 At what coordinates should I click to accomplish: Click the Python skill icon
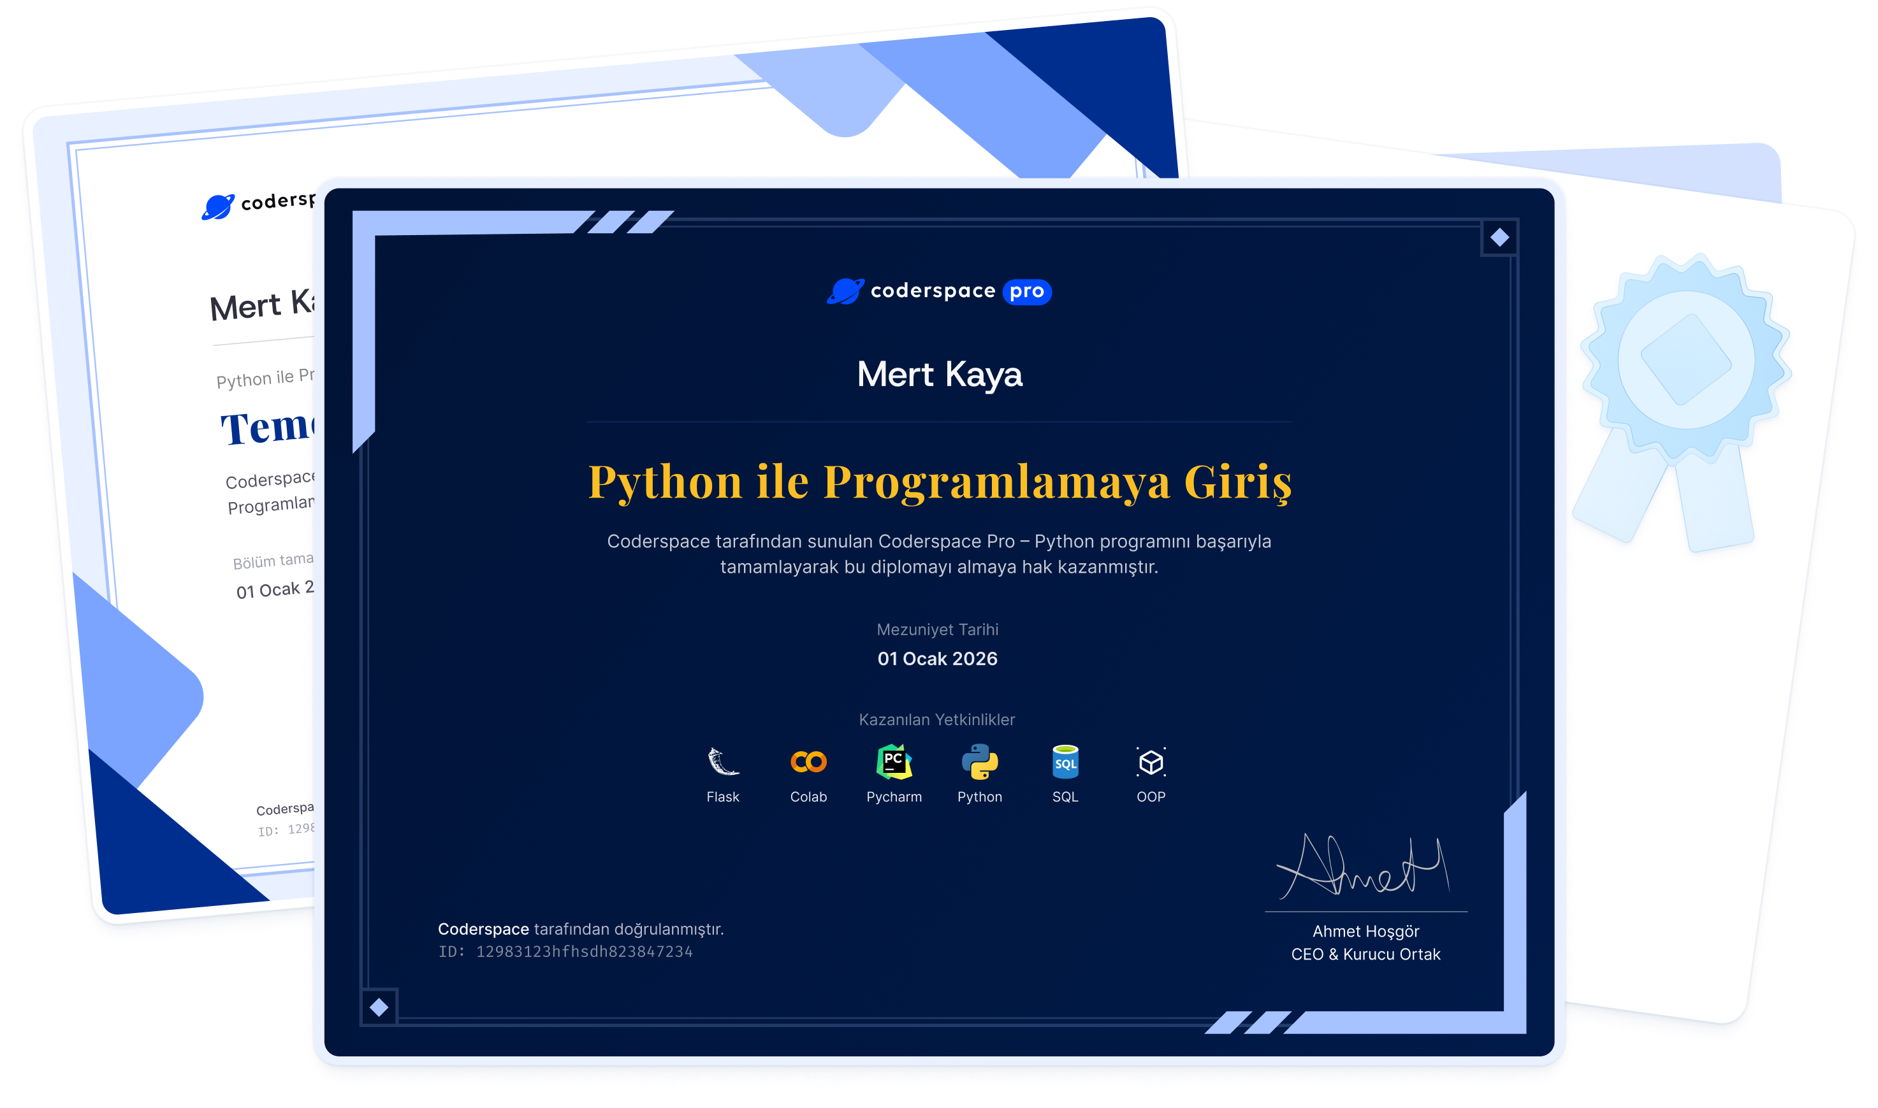979,761
